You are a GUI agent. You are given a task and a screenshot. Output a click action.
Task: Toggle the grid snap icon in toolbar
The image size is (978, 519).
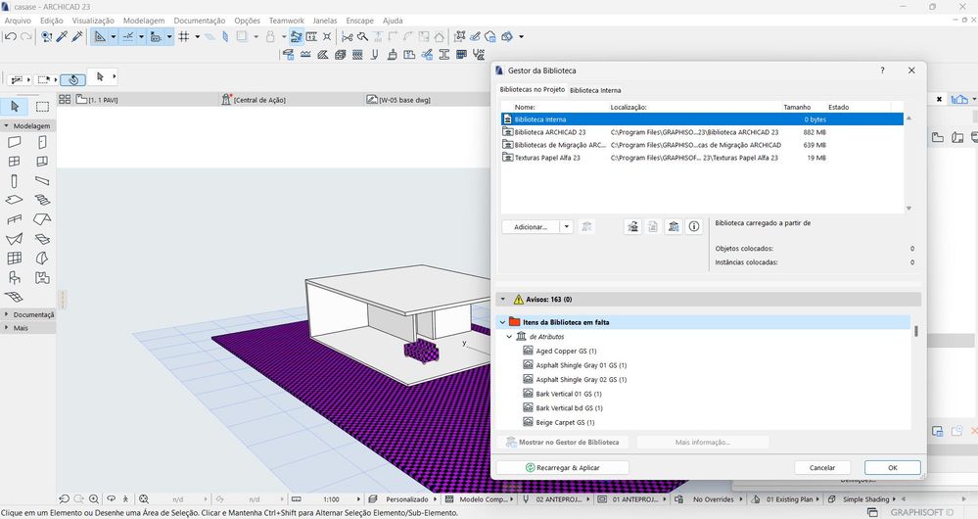coord(184,37)
